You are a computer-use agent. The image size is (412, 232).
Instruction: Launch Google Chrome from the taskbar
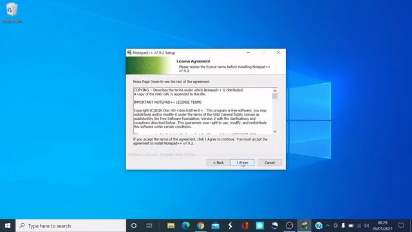200,226
